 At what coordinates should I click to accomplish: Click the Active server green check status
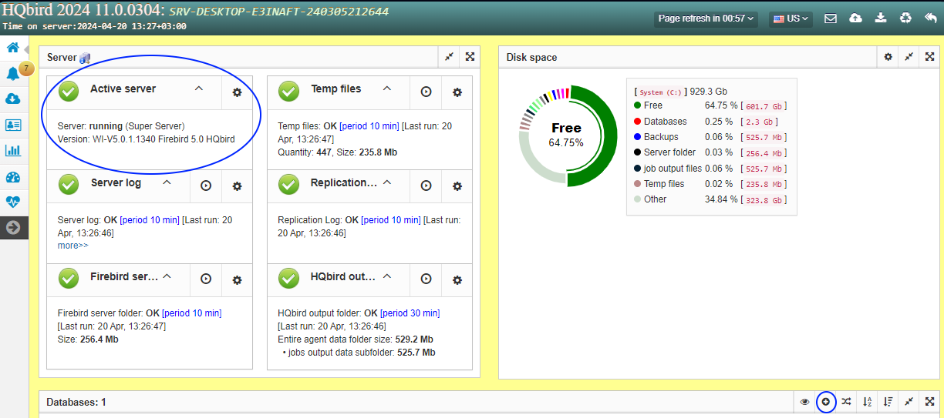(x=69, y=92)
